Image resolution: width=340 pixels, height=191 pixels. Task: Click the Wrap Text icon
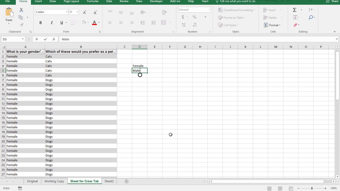click(164, 12)
